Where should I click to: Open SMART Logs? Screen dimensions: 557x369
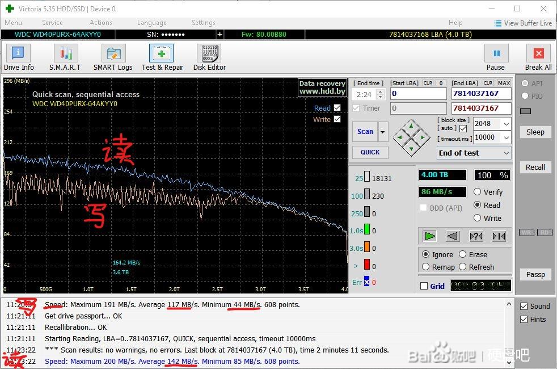click(113, 57)
